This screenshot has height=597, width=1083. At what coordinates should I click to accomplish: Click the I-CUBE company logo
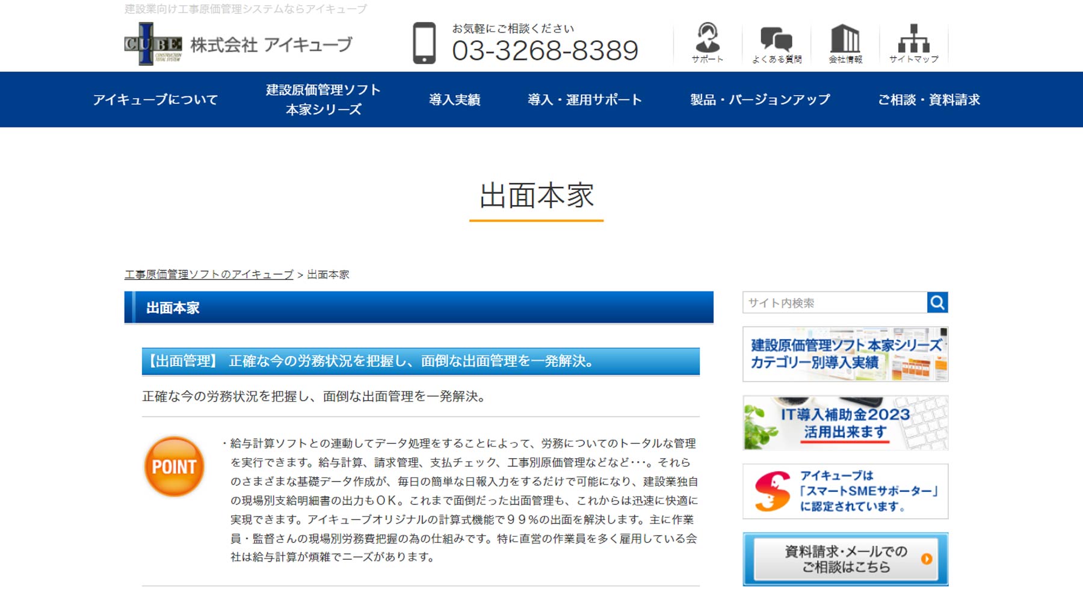point(153,44)
